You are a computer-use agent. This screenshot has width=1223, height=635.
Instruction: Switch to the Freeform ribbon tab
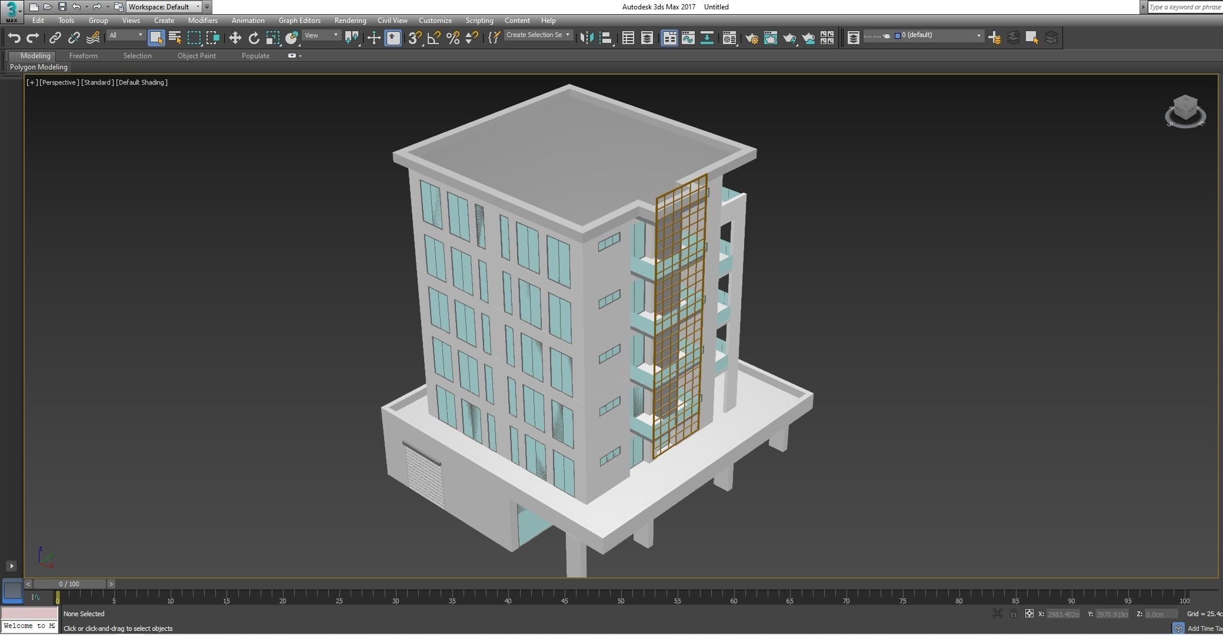(83, 55)
